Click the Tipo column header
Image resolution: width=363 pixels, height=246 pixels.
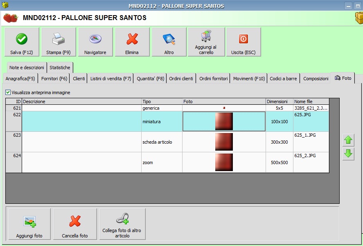[x=162, y=102]
